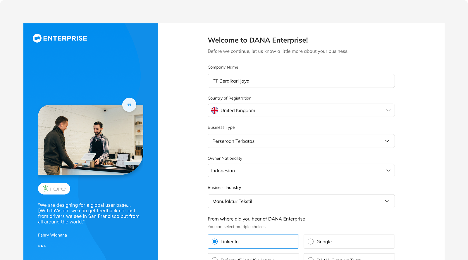Click the testimonial quote text
Screen dimensions: 468x260
tap(89, 214)
